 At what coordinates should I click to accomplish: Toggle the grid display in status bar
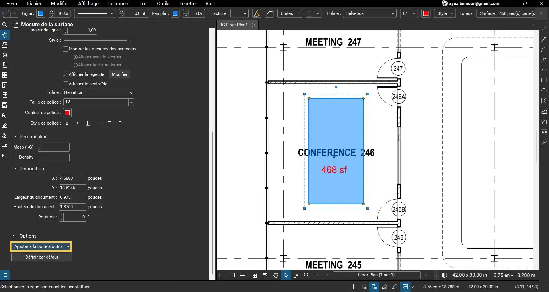tap(353, 287)
